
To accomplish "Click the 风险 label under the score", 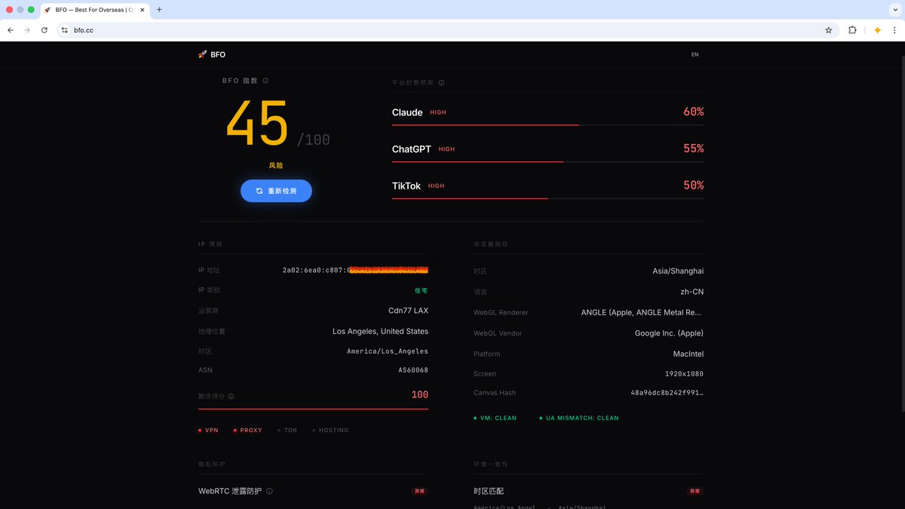I will 276,165.
